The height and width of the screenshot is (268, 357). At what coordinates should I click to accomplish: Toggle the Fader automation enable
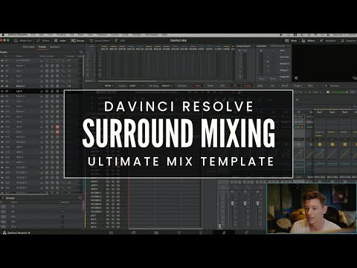coord(198,86)
